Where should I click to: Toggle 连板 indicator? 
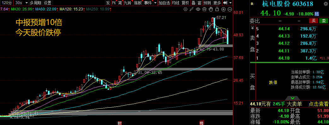pos(138,3)
